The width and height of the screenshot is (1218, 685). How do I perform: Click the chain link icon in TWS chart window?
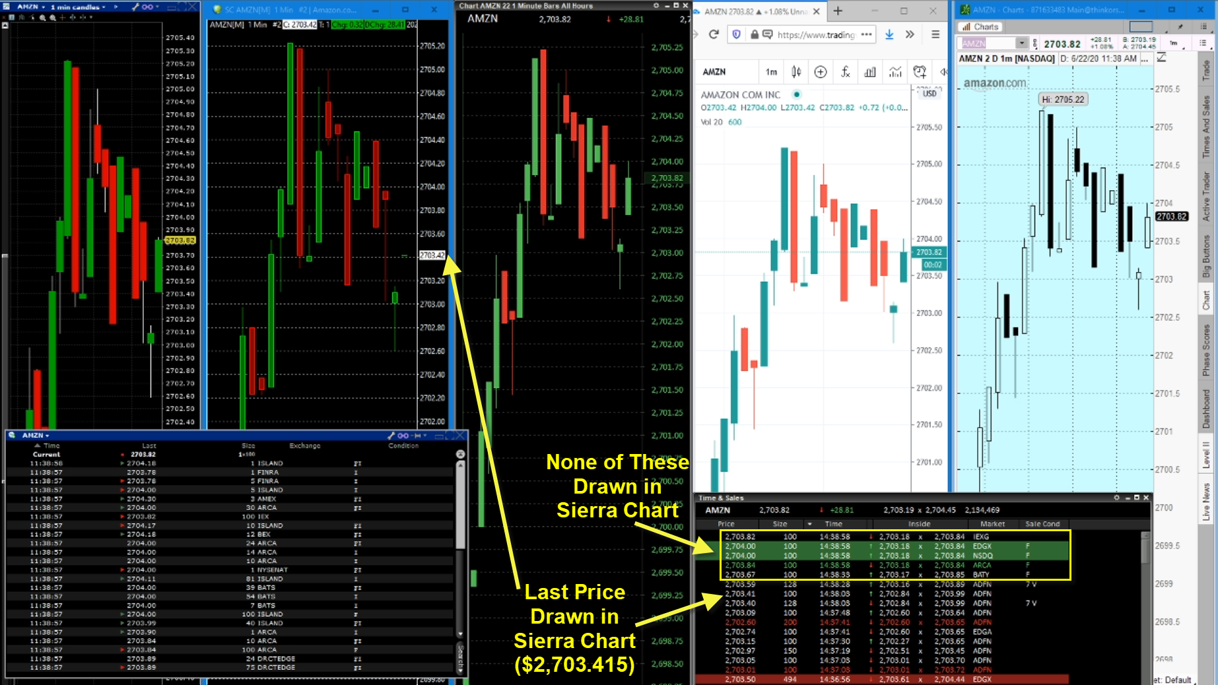coord(147,7)
